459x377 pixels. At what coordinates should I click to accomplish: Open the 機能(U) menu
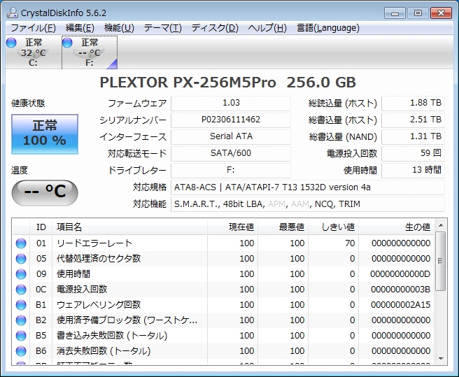tap(119, 28)
